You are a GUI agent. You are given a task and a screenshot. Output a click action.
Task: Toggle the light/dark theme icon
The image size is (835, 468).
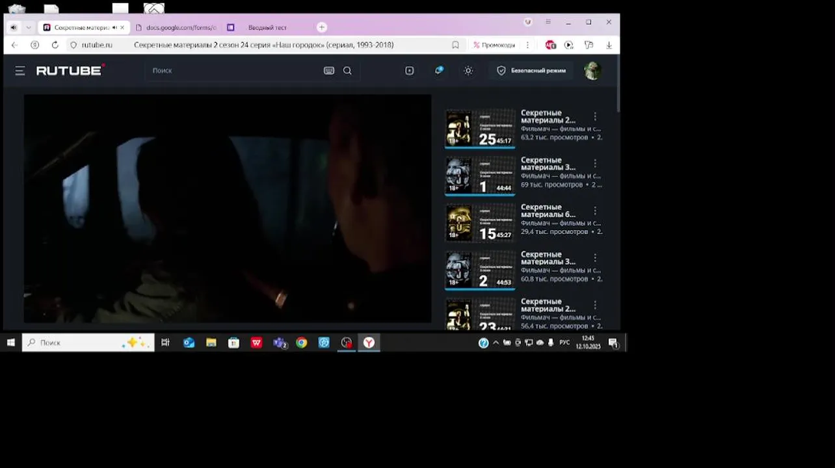point(468,70)
